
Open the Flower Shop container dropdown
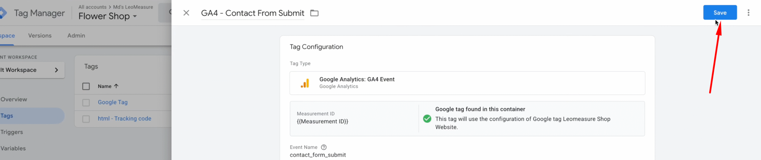point(135,16)
